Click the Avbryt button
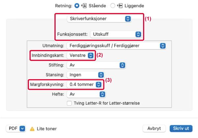Screen dimensions: 198x138 point(154,128)
